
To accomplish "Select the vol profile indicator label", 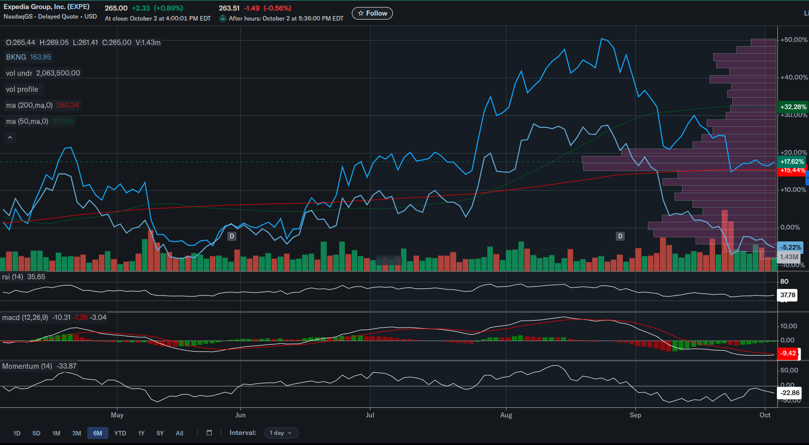I will point(22,89).
